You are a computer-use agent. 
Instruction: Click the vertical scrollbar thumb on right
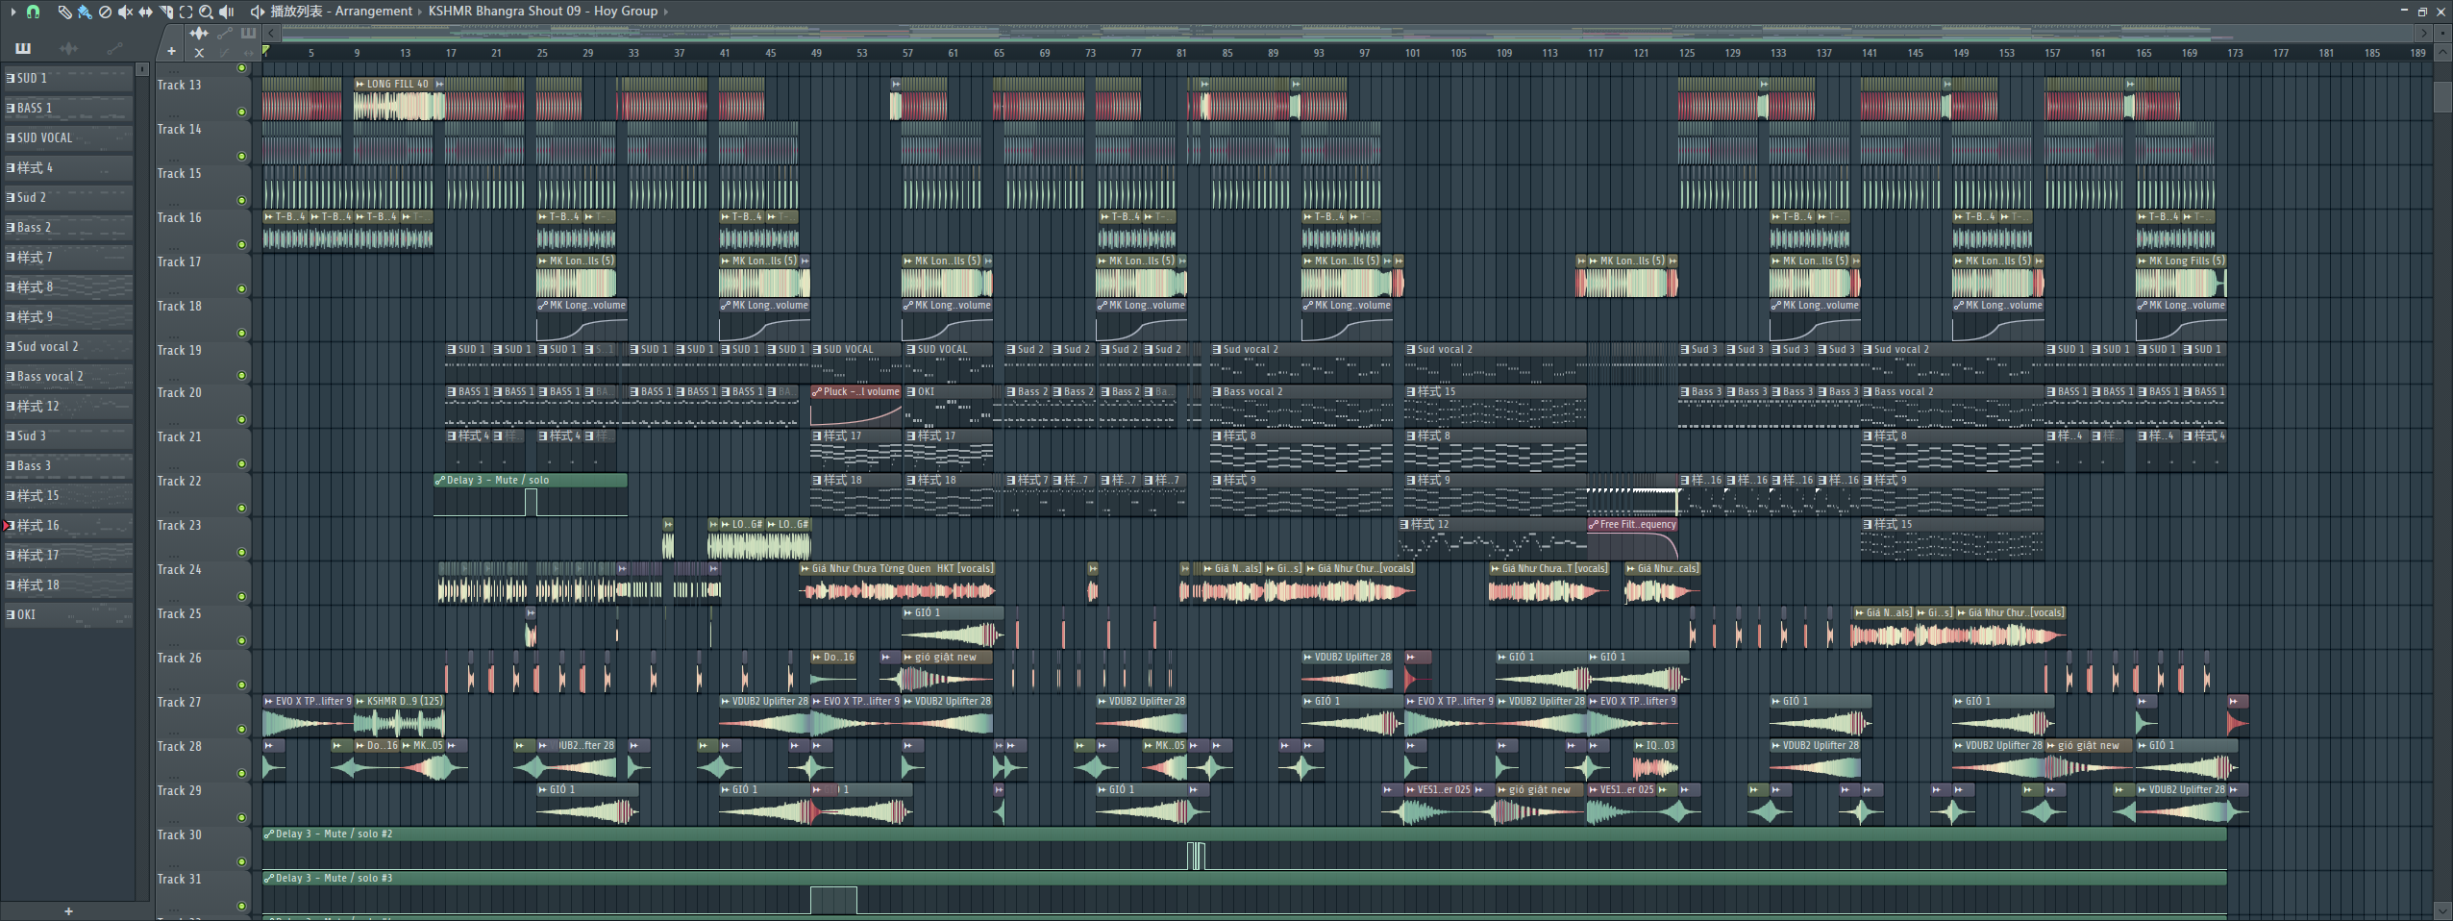click(x=2442, y=96)
